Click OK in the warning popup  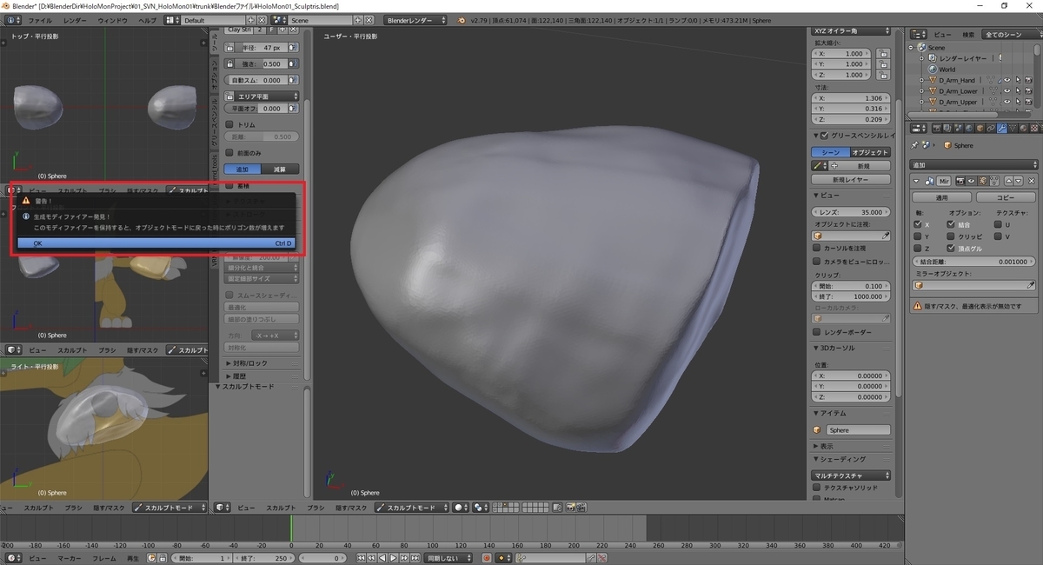156,243
